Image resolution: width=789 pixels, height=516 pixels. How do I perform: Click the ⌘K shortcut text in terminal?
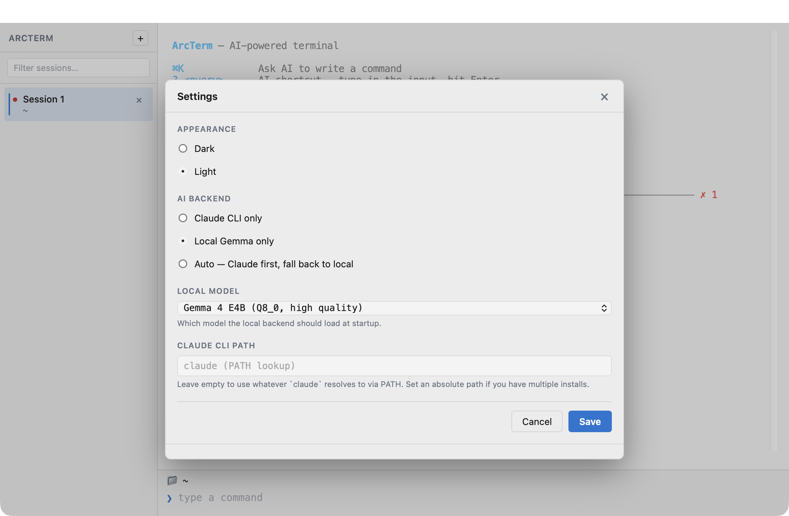(x=178, y=68)
